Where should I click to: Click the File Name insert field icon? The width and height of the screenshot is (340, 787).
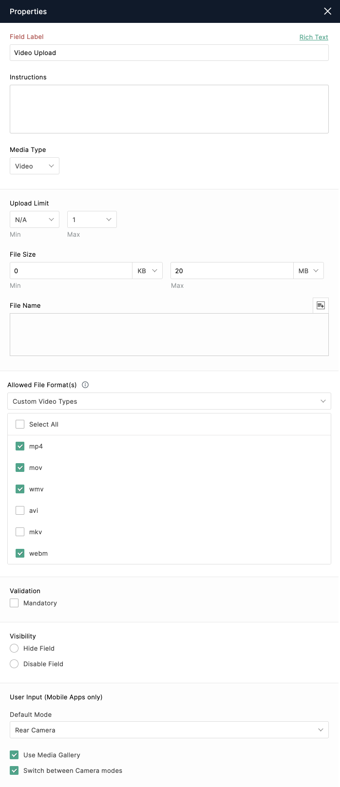point(321,305)
